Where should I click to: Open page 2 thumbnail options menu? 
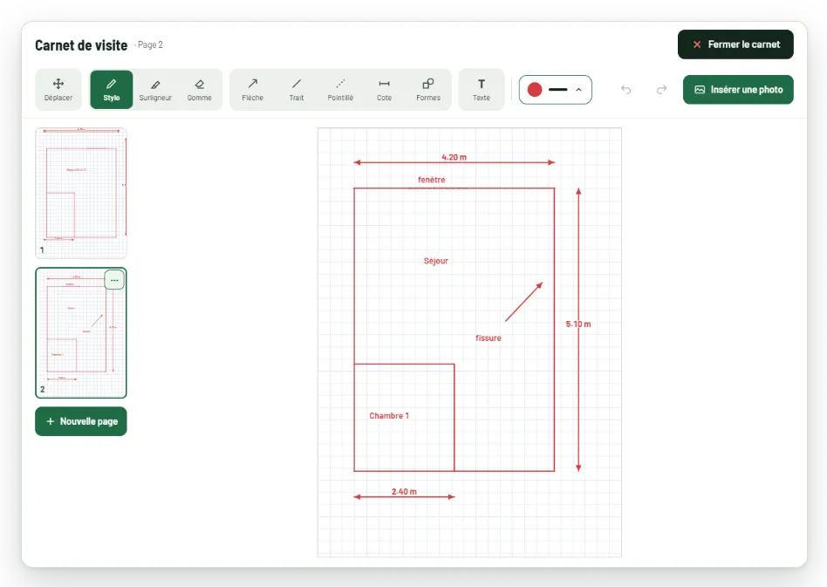pyautogui.click(x=114, y=280)
